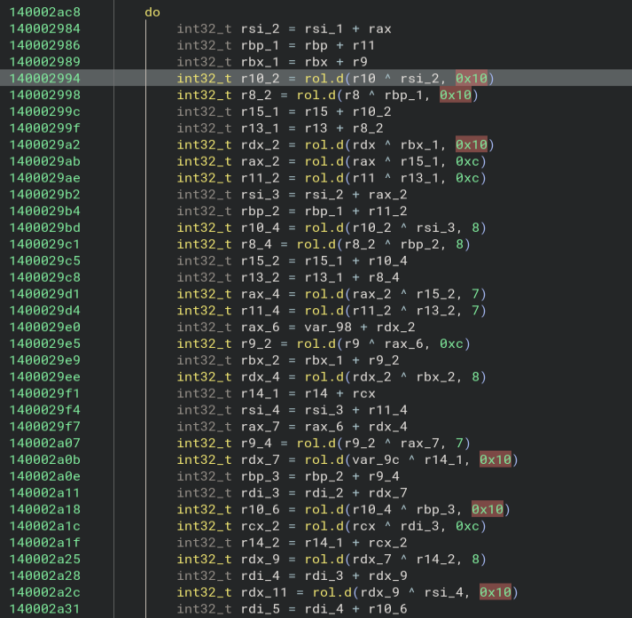Screen dimensions: 632x618
Task: Click address 14000299c
Action: [44, 112]
